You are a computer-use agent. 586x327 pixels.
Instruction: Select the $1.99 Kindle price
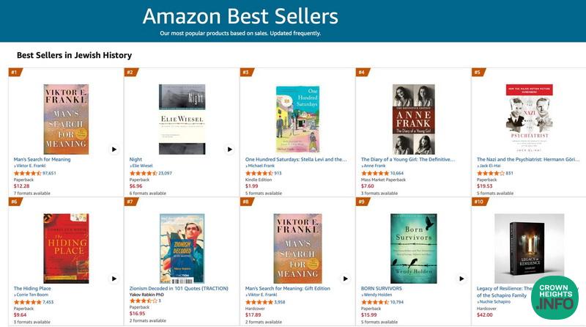251,186
